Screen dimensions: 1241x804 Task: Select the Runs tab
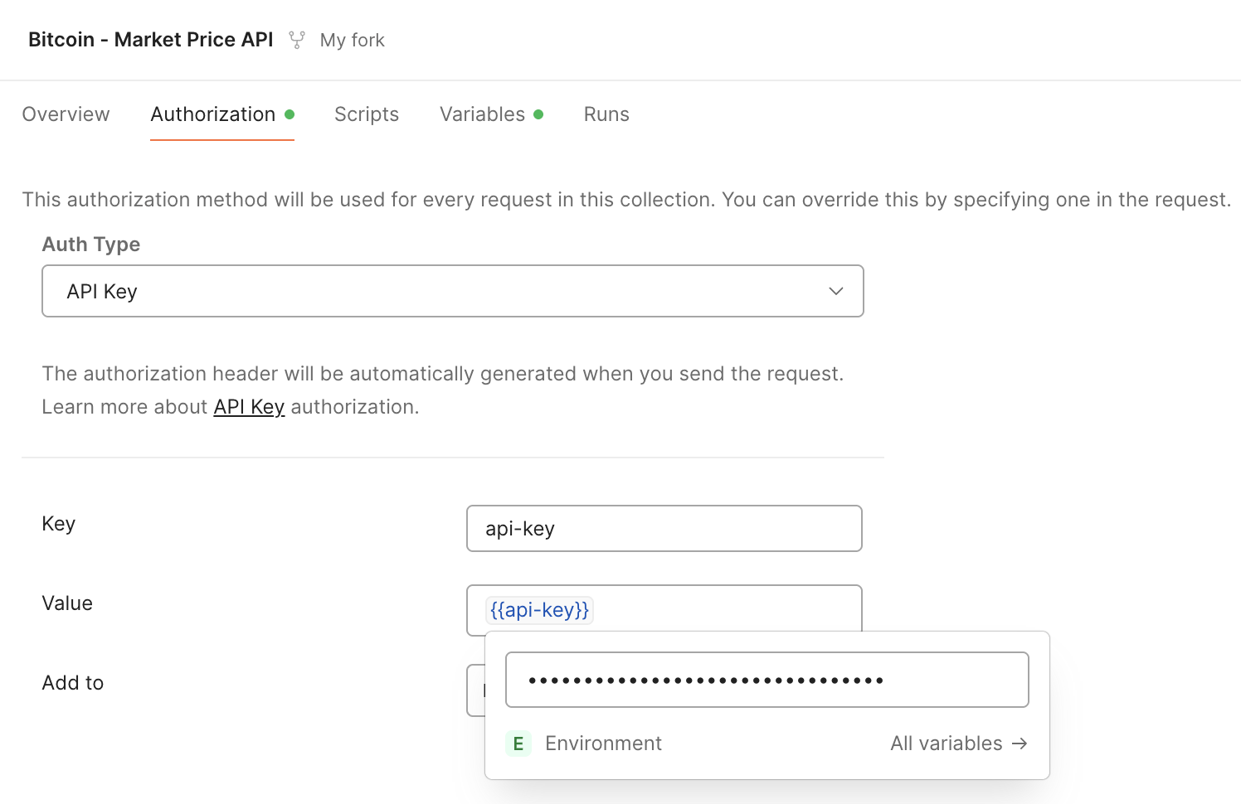(x=606, y=114)
